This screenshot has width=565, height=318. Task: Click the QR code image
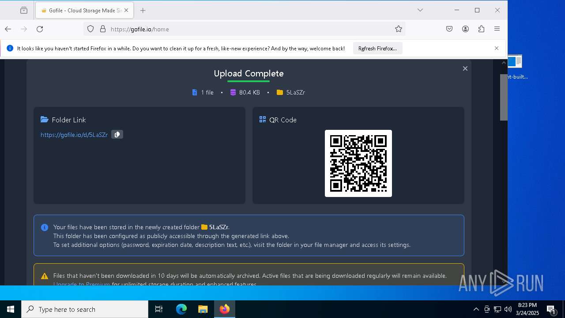tap(358, 163)
